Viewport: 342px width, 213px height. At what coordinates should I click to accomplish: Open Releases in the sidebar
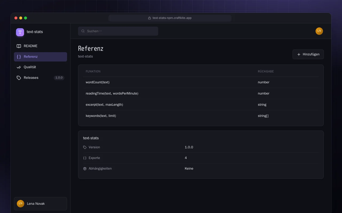[x=40, y=78]
